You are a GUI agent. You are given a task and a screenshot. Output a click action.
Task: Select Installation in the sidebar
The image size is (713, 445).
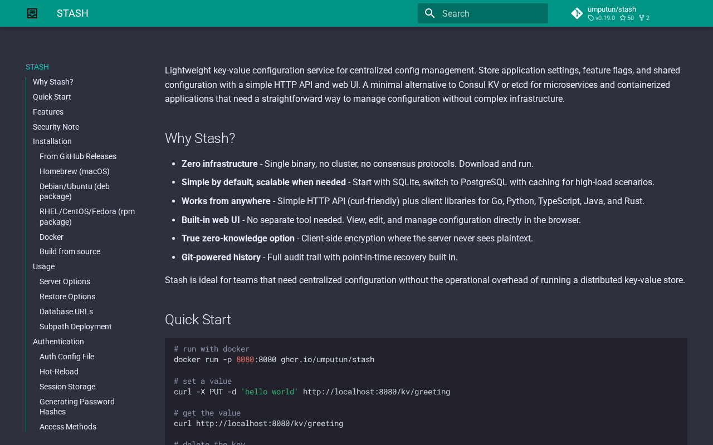(x=52, y=141)
